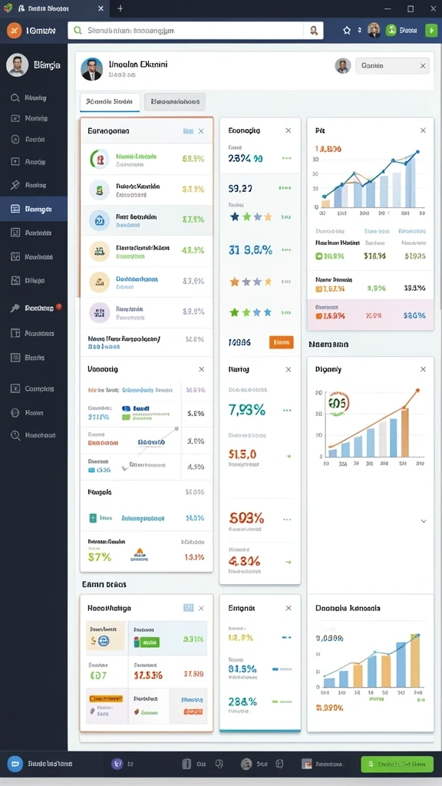442x786 pixels.
Task: Expand the chevron below Digonly chart panel
Action: coord(424,521)
